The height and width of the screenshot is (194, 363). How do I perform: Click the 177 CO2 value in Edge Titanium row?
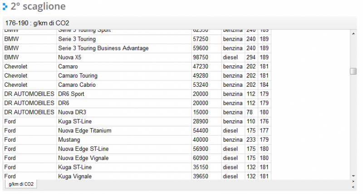click(x=265, y=130)
